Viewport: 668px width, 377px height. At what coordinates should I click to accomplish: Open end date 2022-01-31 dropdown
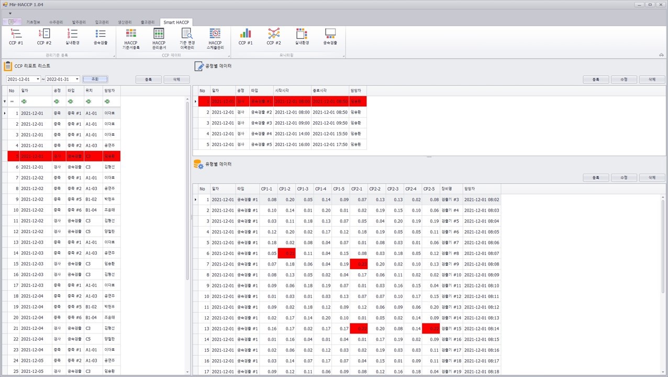(77, 79)
